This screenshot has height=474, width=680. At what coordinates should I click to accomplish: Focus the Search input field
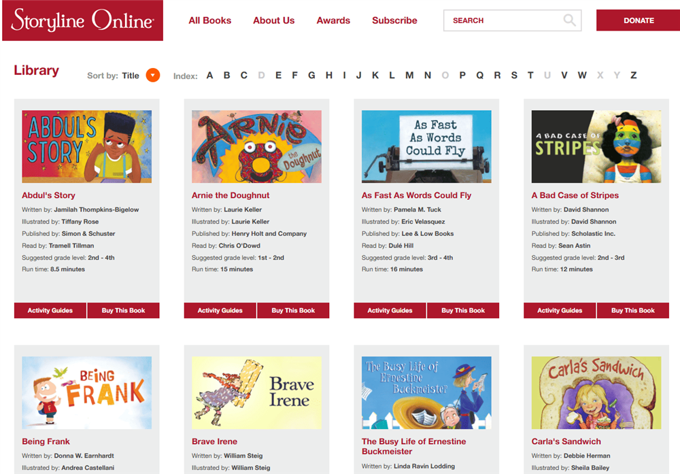click(512, 20)
